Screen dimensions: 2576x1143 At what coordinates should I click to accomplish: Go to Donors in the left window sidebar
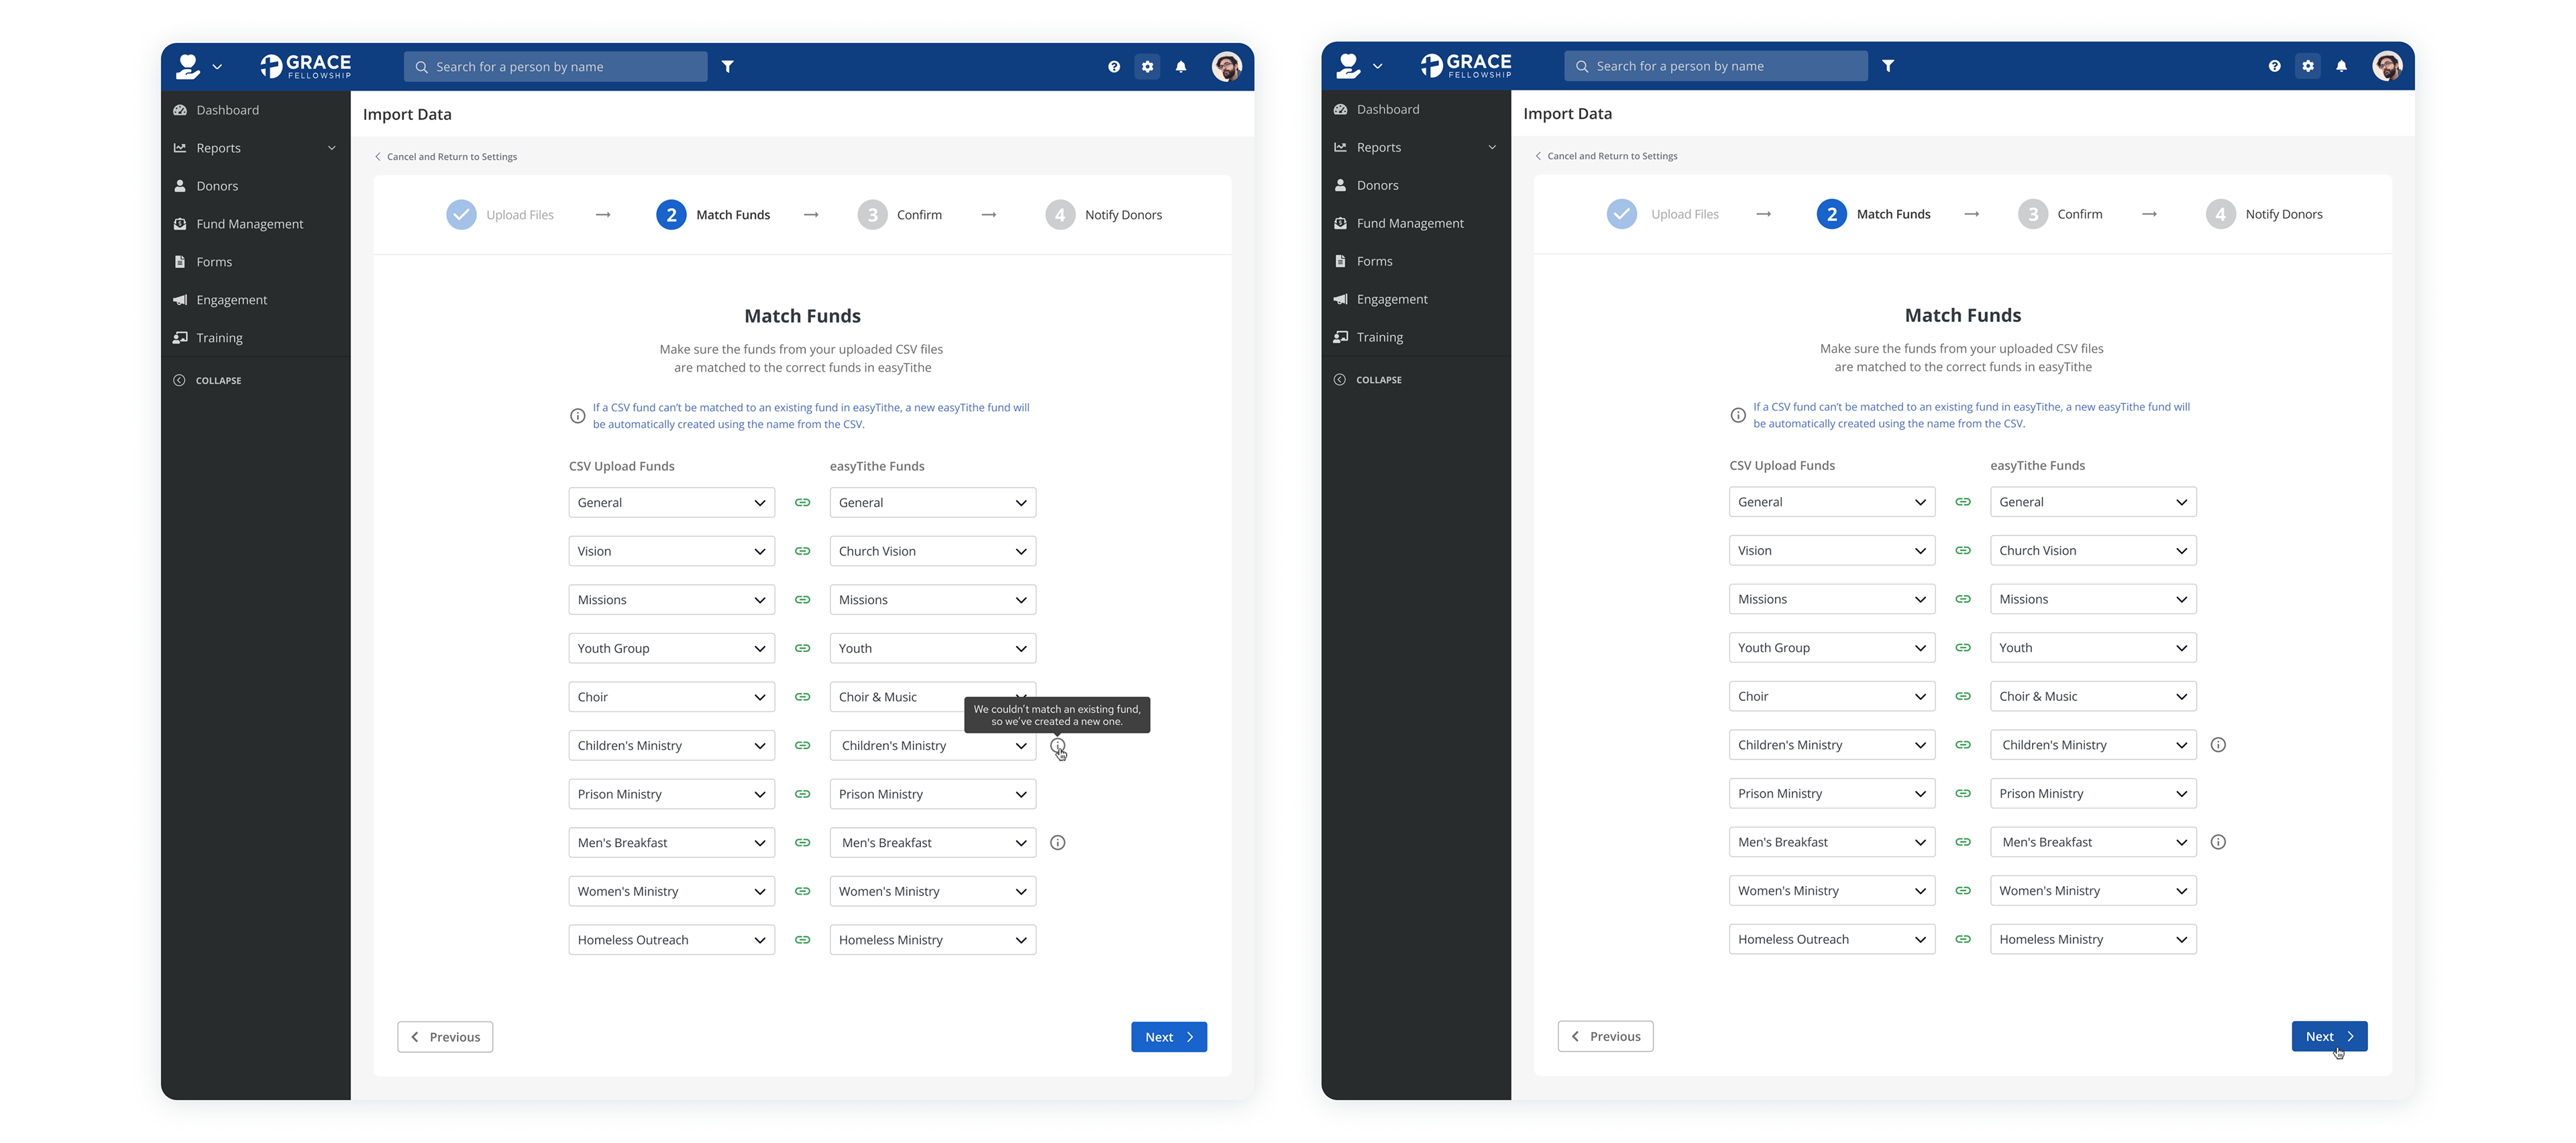pyautogui.click(x=217, y=186)
